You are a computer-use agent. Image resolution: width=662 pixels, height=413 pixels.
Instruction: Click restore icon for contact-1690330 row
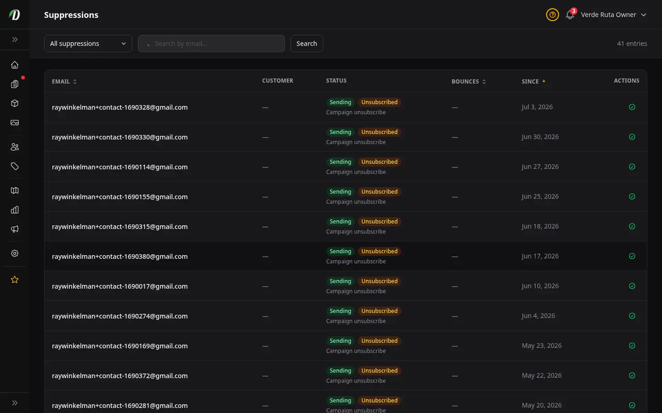coord(632,137)
